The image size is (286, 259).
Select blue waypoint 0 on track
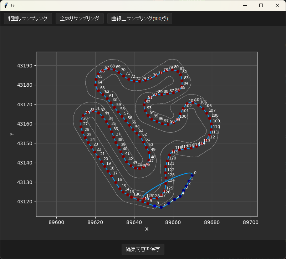(x=192, y=176)
